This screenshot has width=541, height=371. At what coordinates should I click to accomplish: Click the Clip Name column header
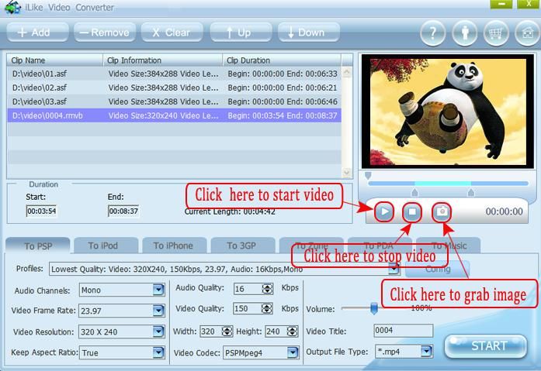coord(55,60)
